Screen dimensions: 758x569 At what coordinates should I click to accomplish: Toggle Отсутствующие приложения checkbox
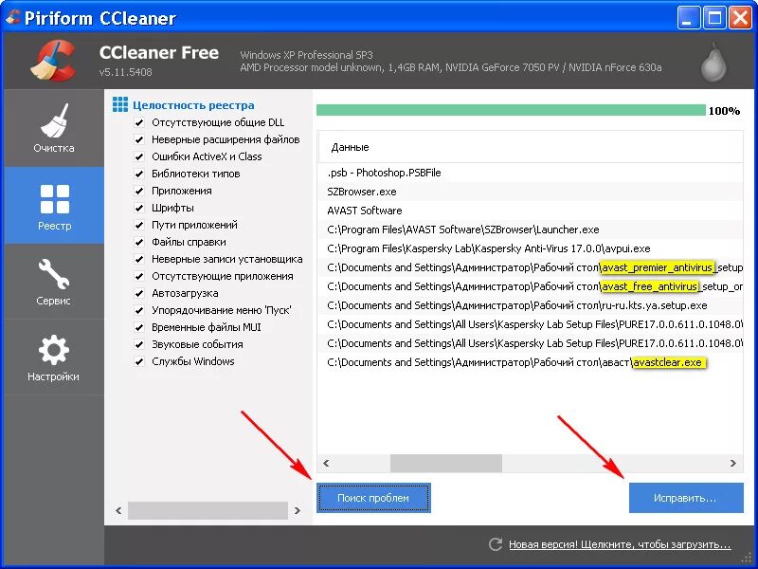coord(139,276)
